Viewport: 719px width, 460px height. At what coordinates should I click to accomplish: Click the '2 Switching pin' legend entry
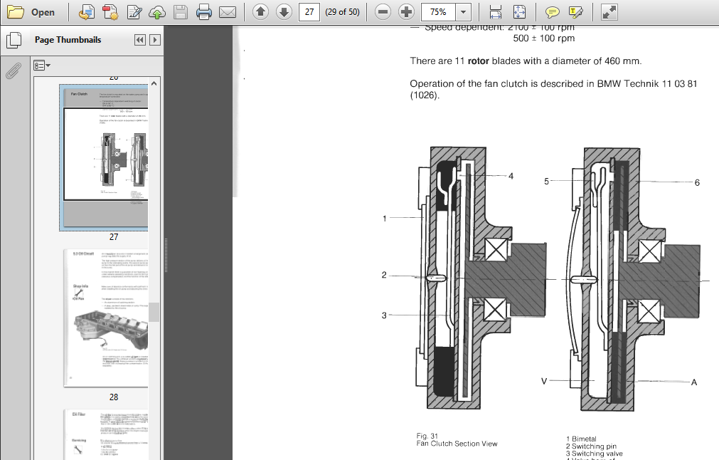(591, 446)
